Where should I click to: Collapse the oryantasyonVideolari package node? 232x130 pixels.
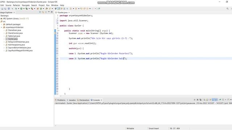[1, 27]
